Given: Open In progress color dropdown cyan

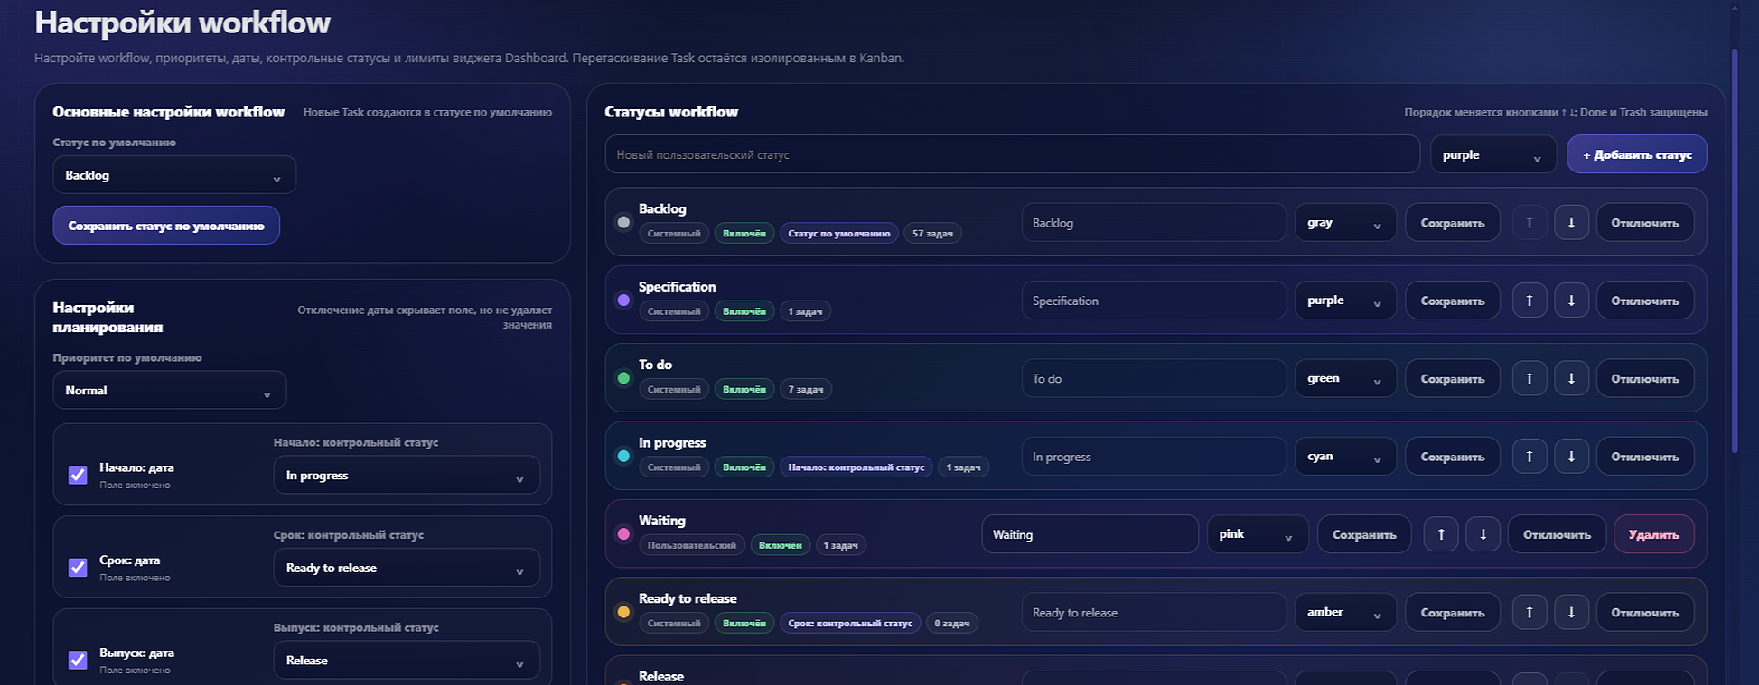Looking at the screenshot, I should [1345, 457].
